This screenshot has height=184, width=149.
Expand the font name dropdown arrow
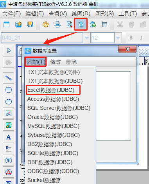click(x=87, y=38)
